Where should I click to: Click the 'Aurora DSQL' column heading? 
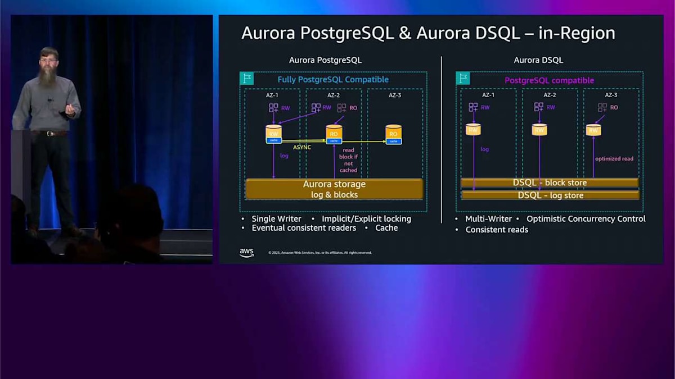tap(538, 60)
